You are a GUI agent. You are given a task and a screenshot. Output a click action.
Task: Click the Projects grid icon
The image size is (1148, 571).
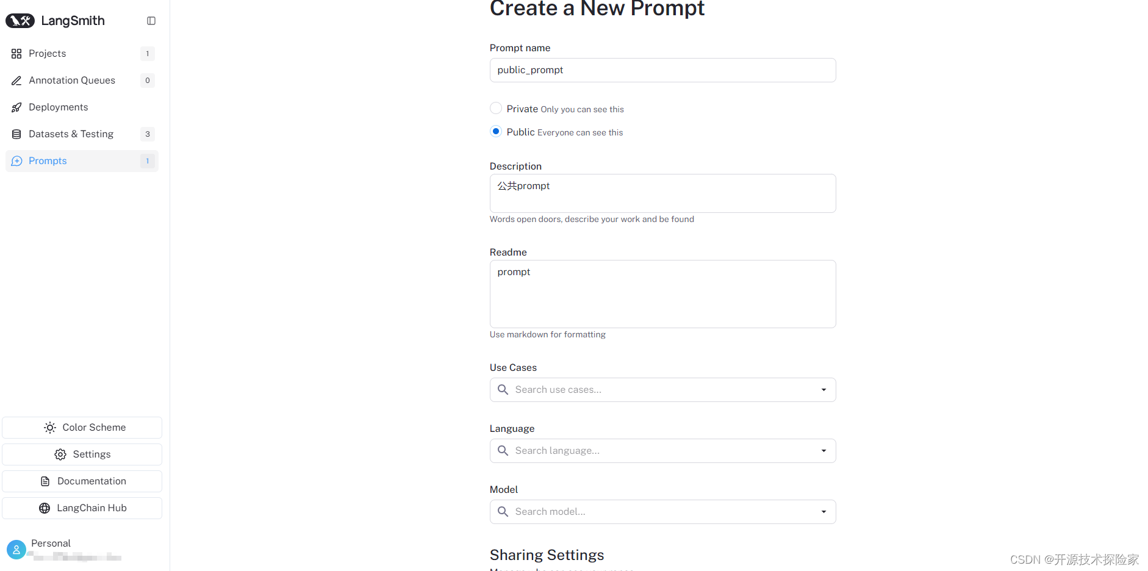point(16,54)
